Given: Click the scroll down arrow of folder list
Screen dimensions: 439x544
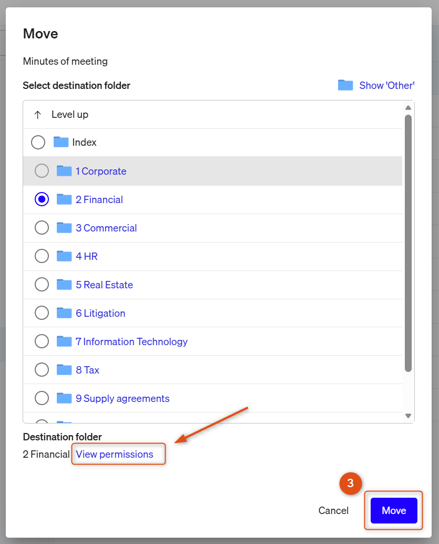Looking at the screenshot, I should tap(408, 416).
